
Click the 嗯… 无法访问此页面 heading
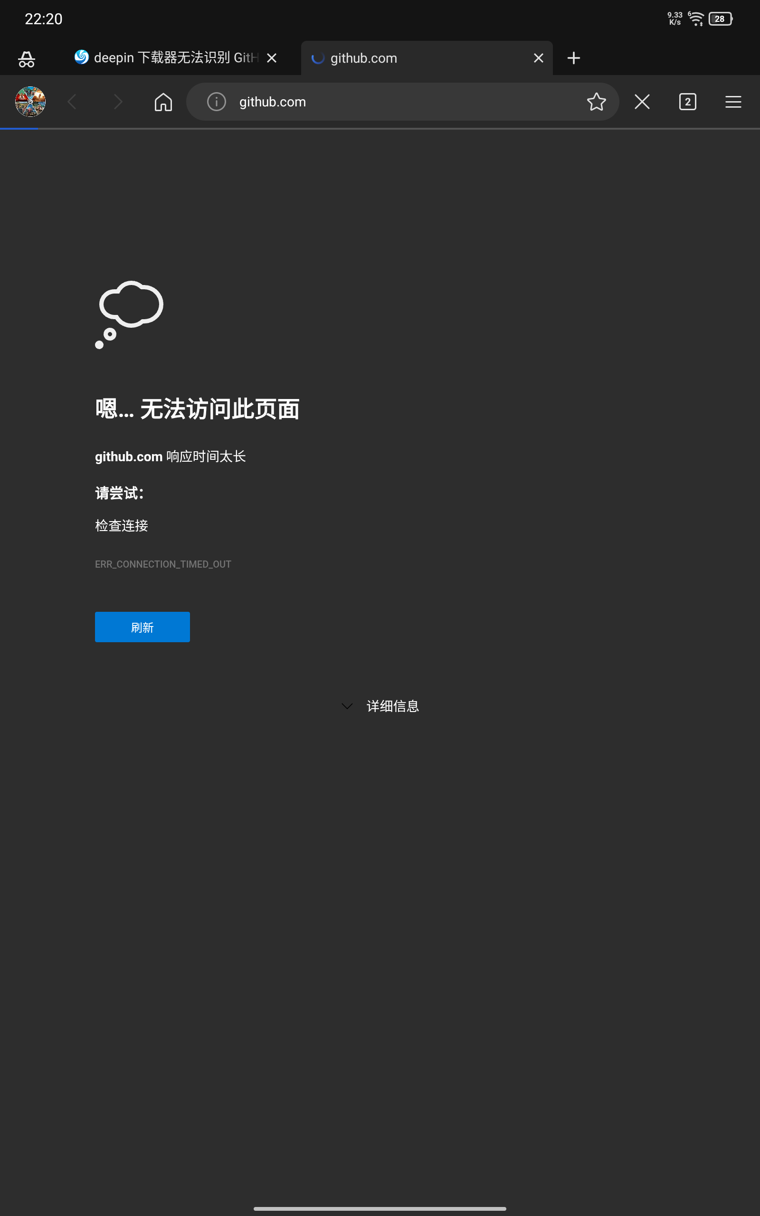coord(198,408)
